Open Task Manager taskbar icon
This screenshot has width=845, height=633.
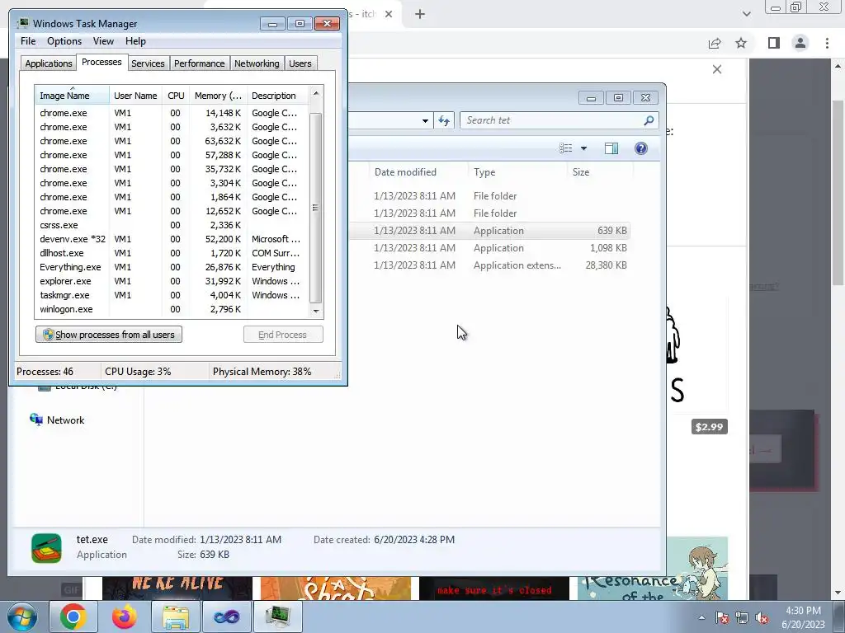(277, 617)
